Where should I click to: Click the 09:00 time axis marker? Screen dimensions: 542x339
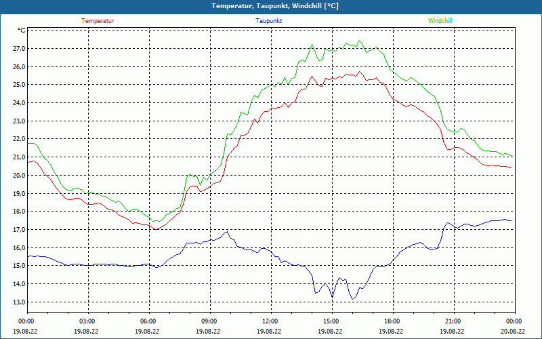[209, 321]
